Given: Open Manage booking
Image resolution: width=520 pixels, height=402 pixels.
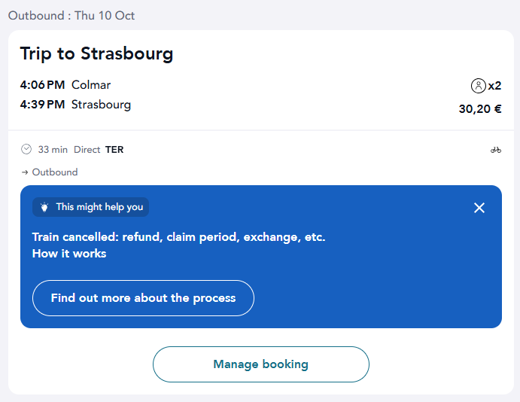Looking at the screenshot, I should pyautogui.click(x=260, y=364).
